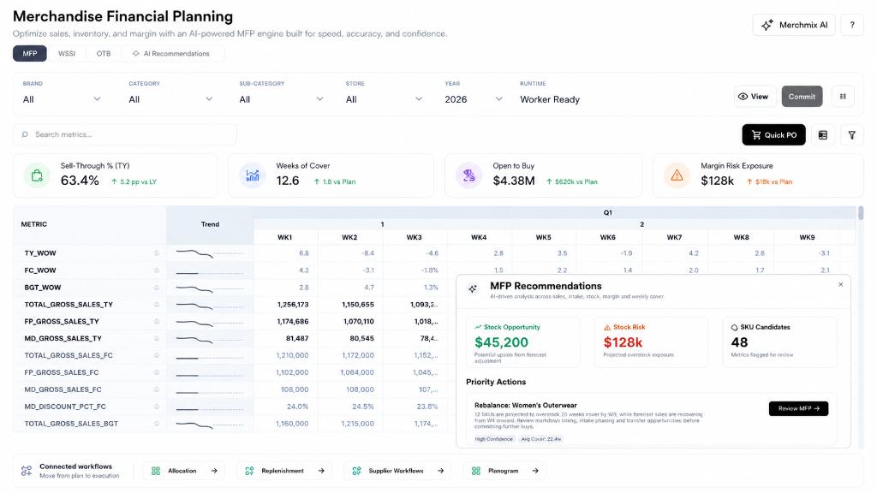
Task: Switch to the AI Recommendations tab
Action: tap(171, 54)
